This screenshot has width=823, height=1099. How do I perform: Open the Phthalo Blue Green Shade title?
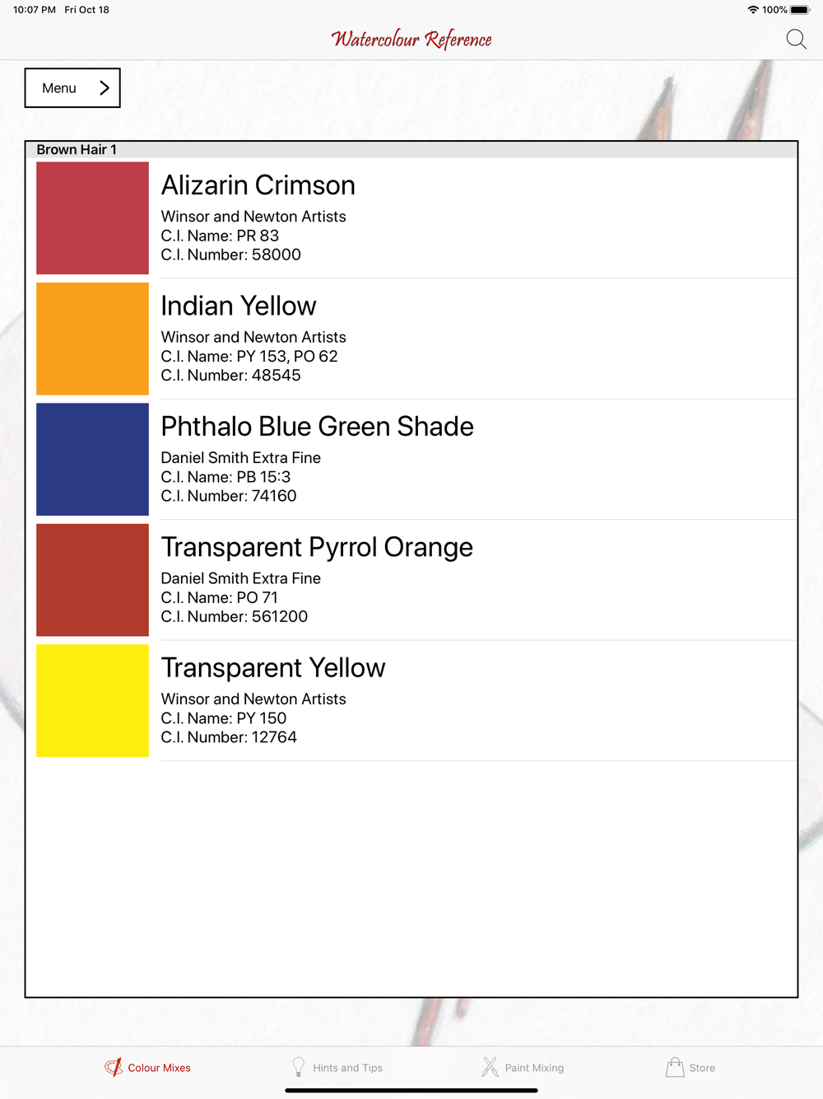point(317,427)
